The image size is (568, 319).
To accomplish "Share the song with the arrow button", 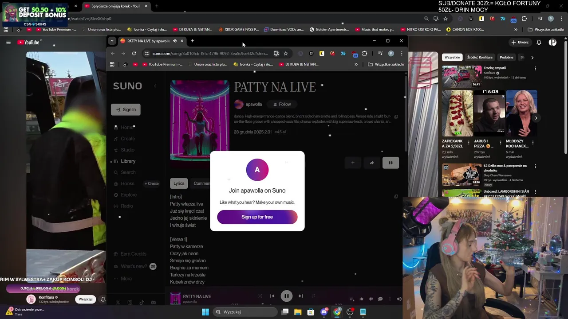I will (x=372, y=163).
